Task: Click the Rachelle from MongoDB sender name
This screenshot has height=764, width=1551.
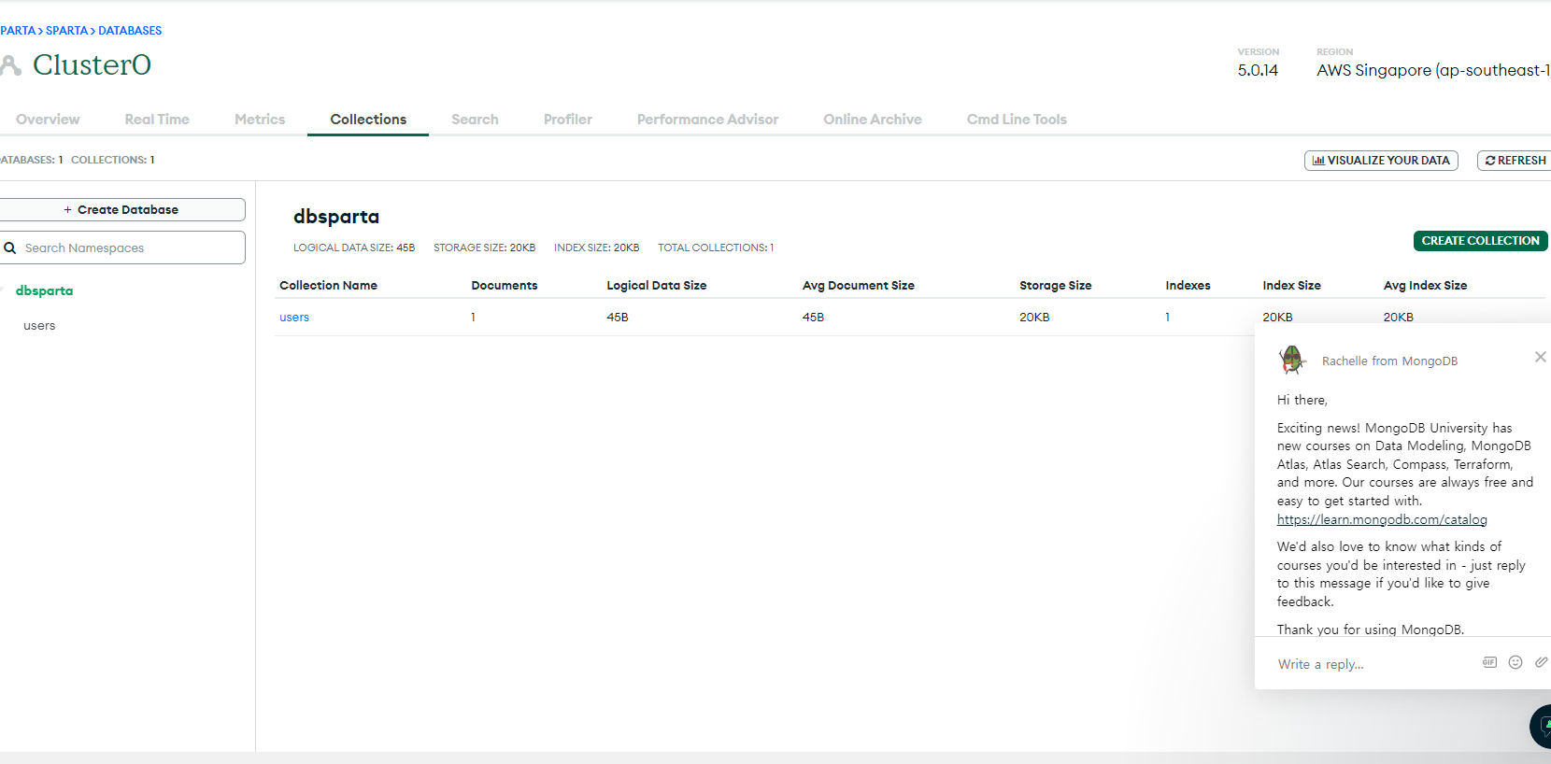Action: point(1389,361)
